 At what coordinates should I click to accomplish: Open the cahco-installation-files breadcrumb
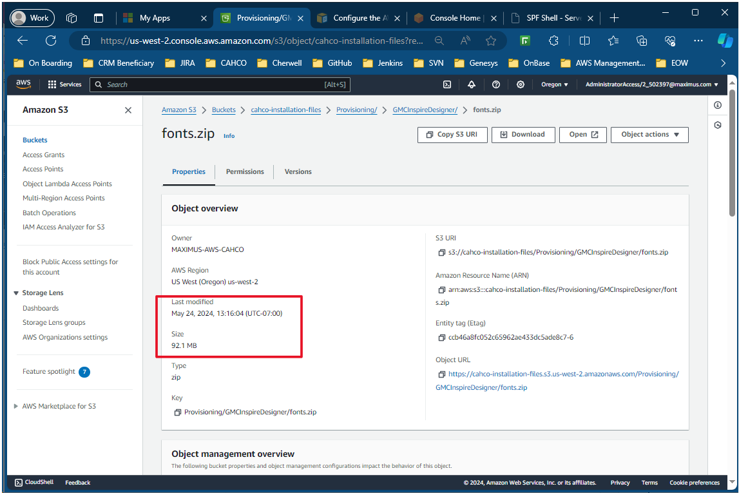tap(285, 110)
